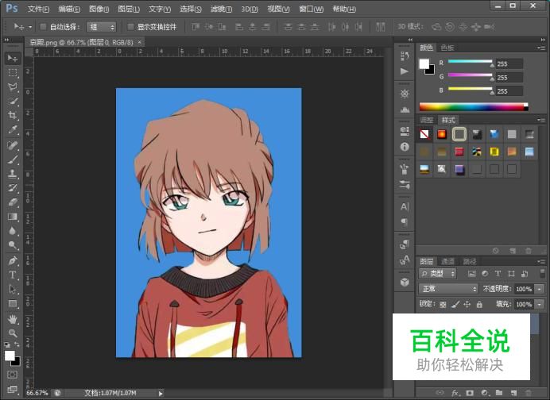Click the status bar info arrow button
This screenshot has height=400, width=550.
point(160,393)
